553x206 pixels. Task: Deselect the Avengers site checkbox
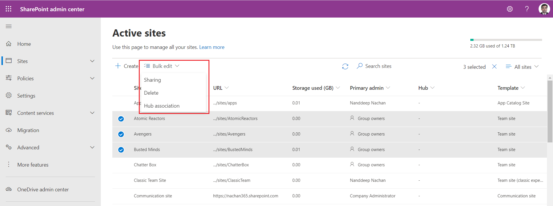pyautogui.click(x=121, y=134)
